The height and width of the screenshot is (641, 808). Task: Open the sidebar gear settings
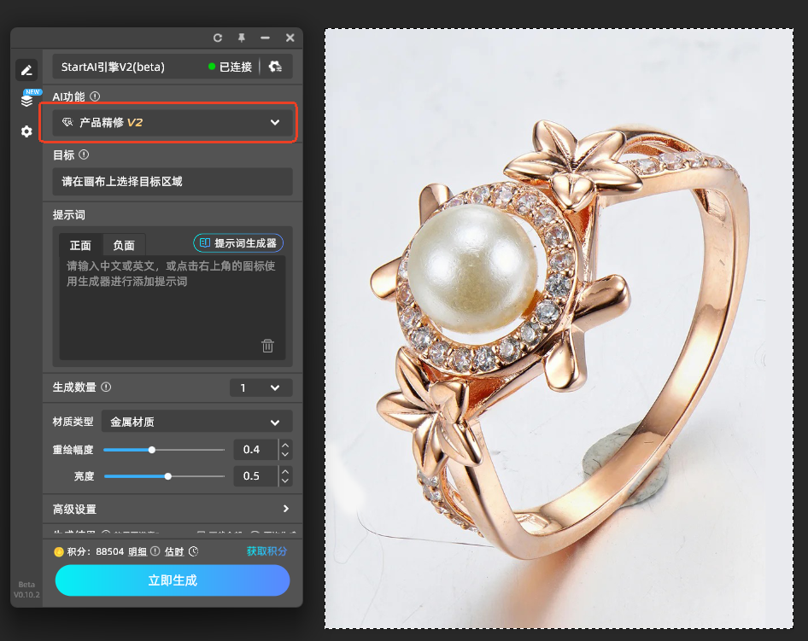coord(26,131)
